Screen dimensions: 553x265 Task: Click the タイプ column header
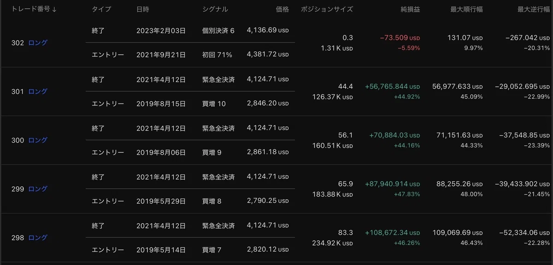click(x=101, y=9)
